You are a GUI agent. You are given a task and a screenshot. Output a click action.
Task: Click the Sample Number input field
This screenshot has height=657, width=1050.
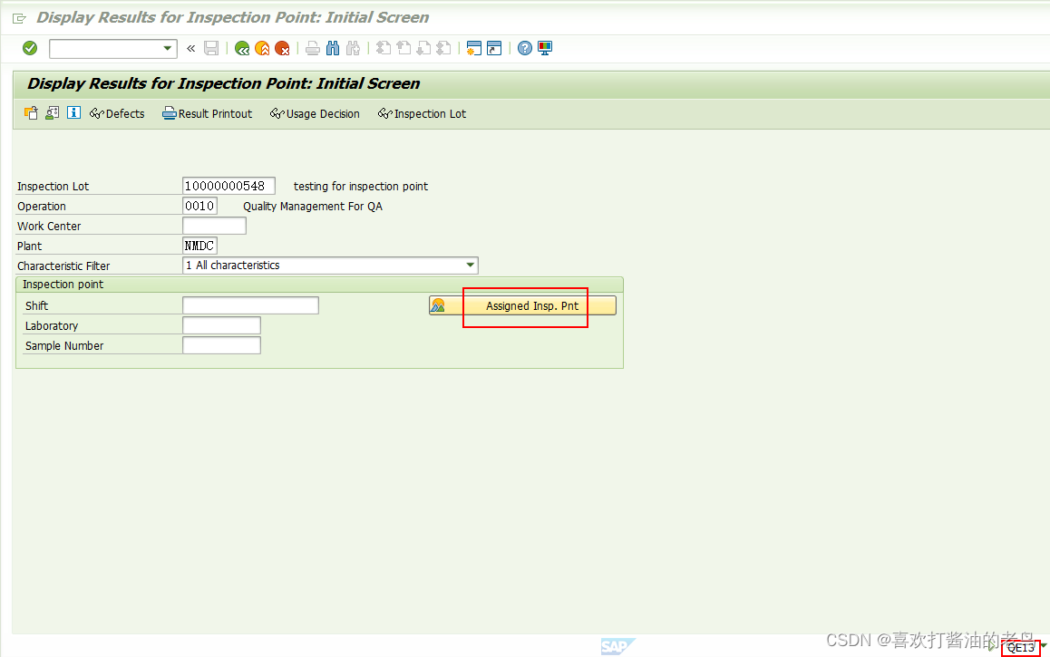click(221, 346)
